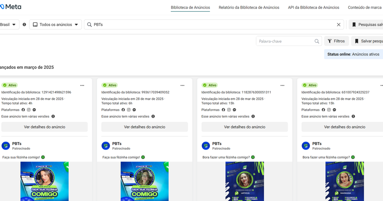Click Ativo status badge on ad 651007924325237
This screenshot has width=383, height=201.
click(x=310, y=85)
